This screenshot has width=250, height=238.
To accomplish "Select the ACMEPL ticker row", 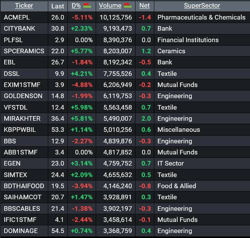I will 16,17.
